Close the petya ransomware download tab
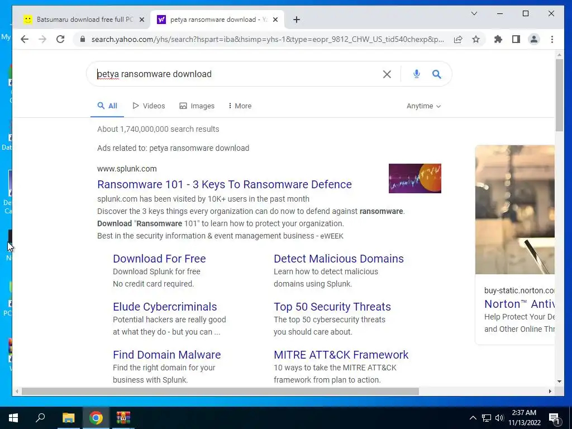The height and width of the screenshot is (429, 572). pos(275,20)
